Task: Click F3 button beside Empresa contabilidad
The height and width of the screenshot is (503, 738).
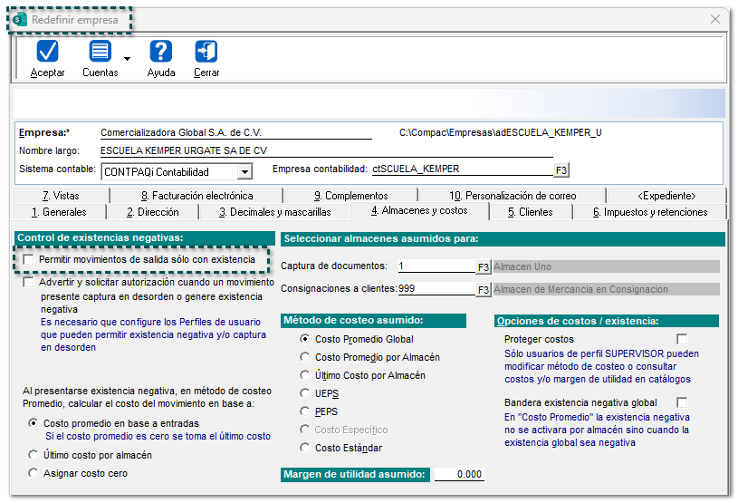Action: [x=561, y=169]
